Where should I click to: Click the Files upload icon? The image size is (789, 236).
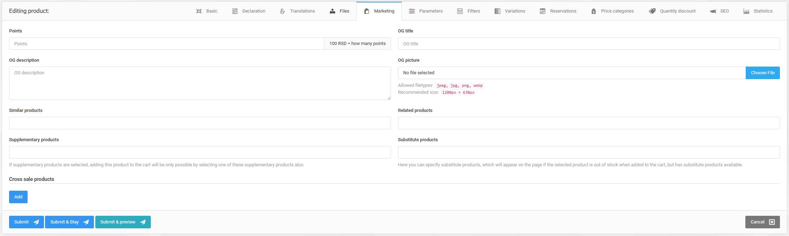click(332, 11)
